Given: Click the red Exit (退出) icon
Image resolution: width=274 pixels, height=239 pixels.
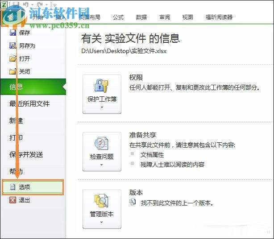Looking at the screenshot, I should click(13, 200).
